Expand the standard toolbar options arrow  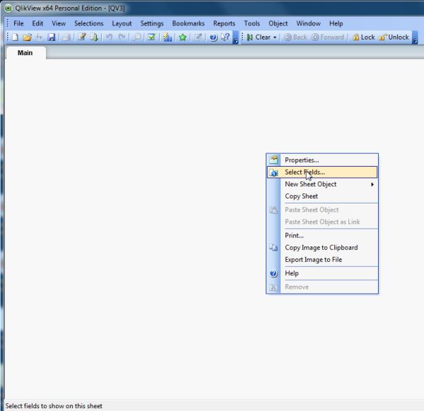pyautogui.click(x=235, y=37)
